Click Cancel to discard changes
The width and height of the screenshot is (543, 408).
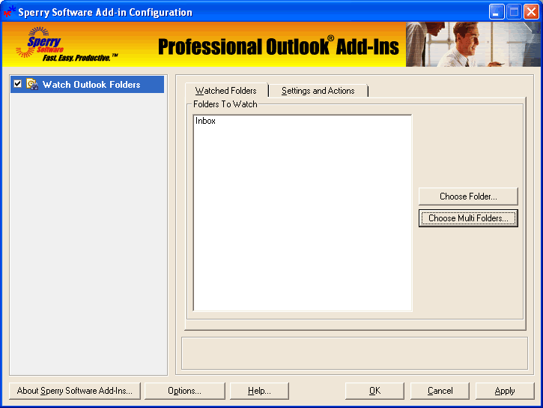point(440,391)
